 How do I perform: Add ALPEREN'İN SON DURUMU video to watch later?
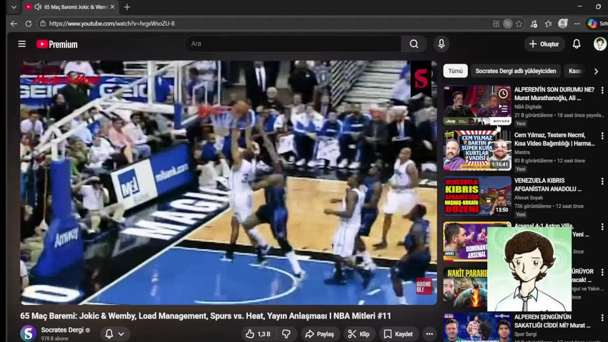click(503, 94)
